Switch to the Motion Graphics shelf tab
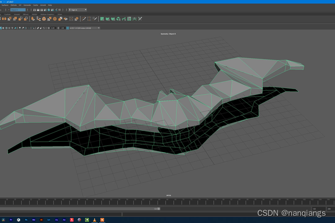Viewport: 335px width, 223px height. [47, 14]
